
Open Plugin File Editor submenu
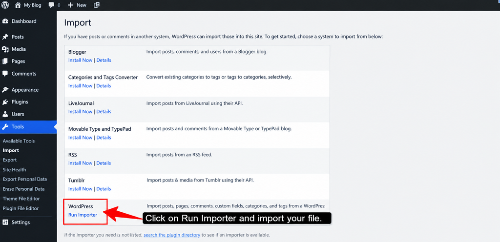pos(21,208)
